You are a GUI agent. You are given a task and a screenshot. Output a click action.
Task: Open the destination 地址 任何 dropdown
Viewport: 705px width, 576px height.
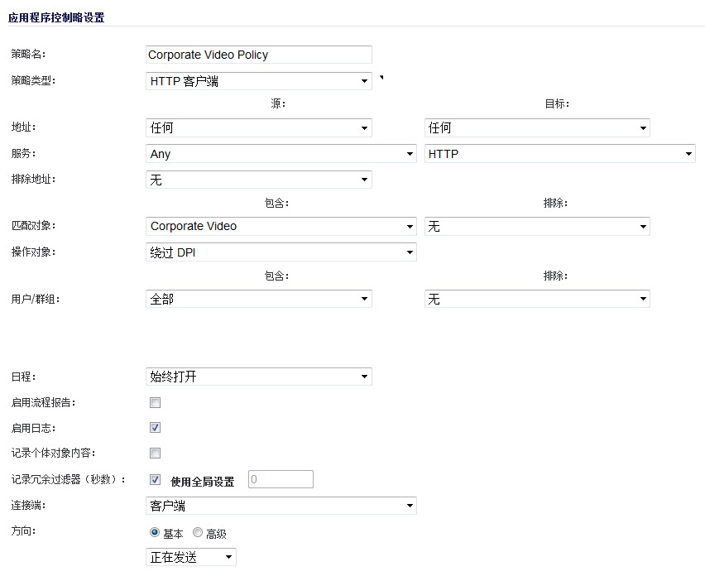coord(537,127)
